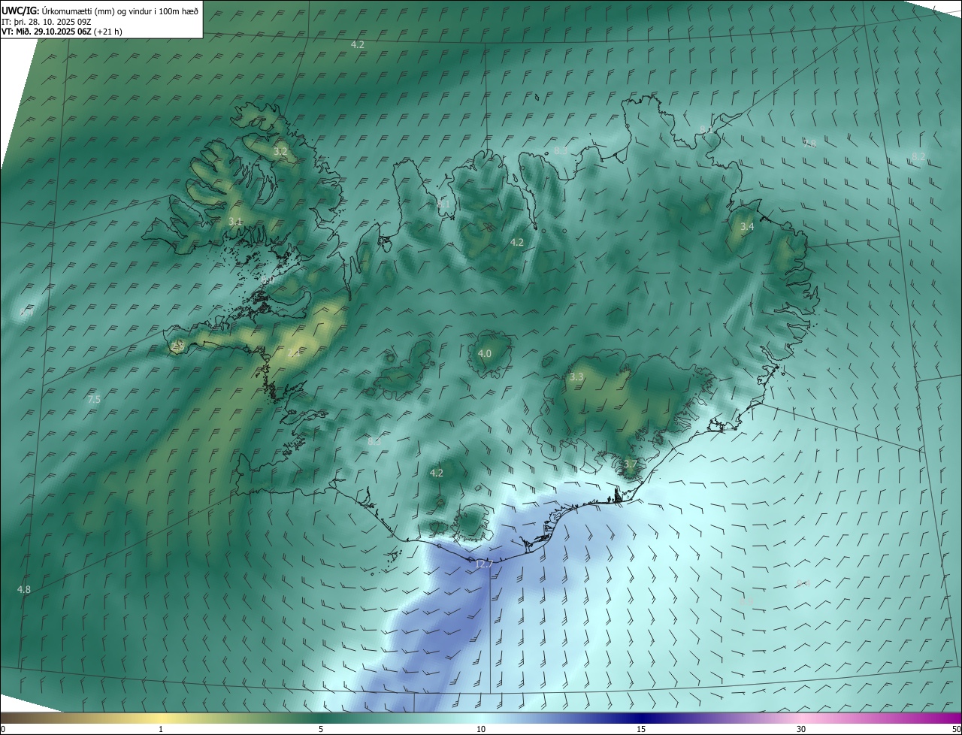Click the color scale tick label 30
Image resolution: width=962 pixels, height=735 pixels.
tap(801, 729)
